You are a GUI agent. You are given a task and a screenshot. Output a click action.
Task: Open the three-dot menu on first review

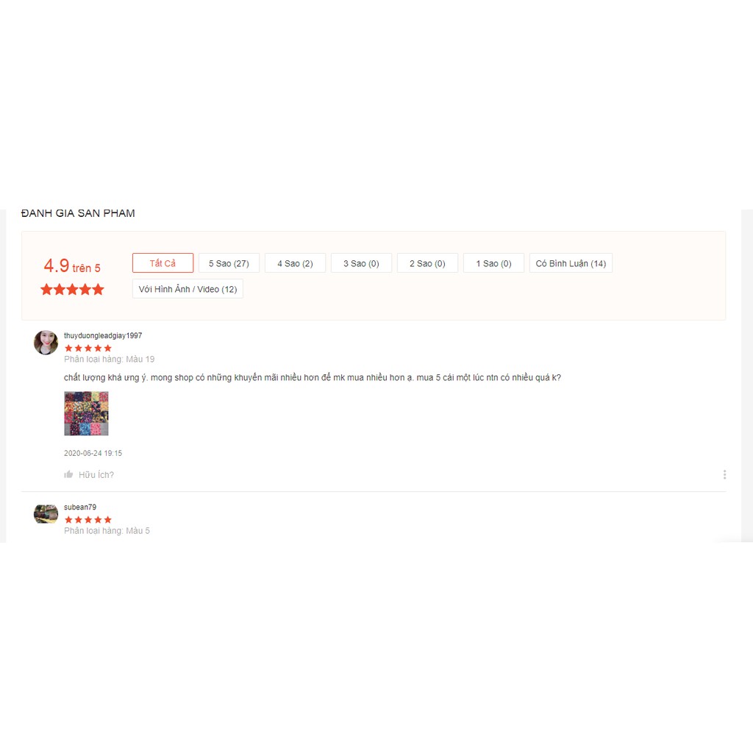[724, 474]
